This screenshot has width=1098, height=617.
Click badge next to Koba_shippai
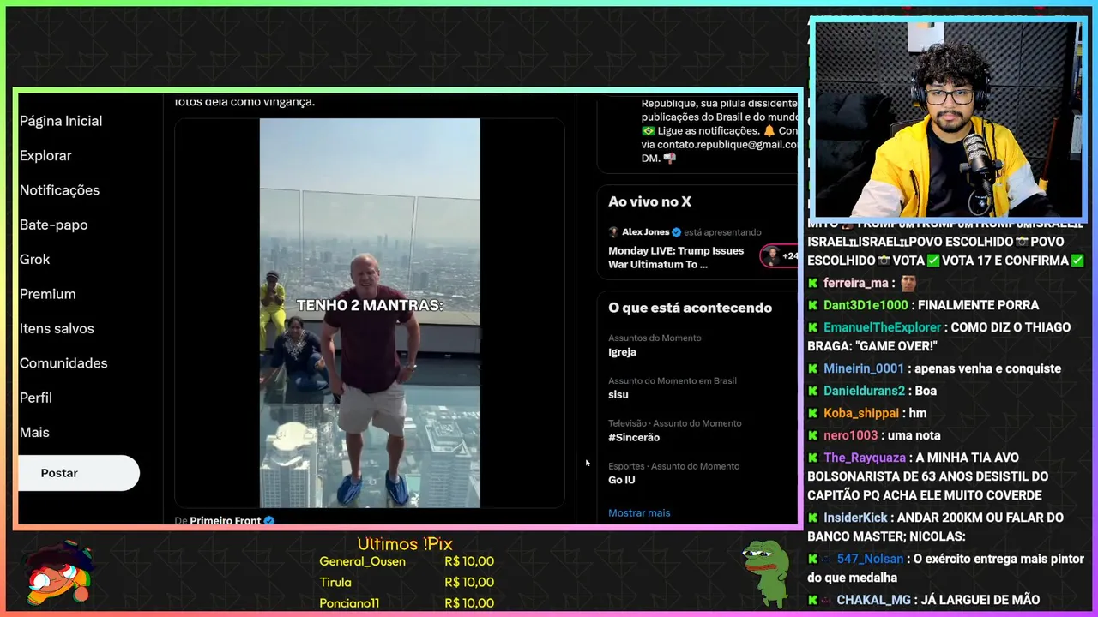812,413
